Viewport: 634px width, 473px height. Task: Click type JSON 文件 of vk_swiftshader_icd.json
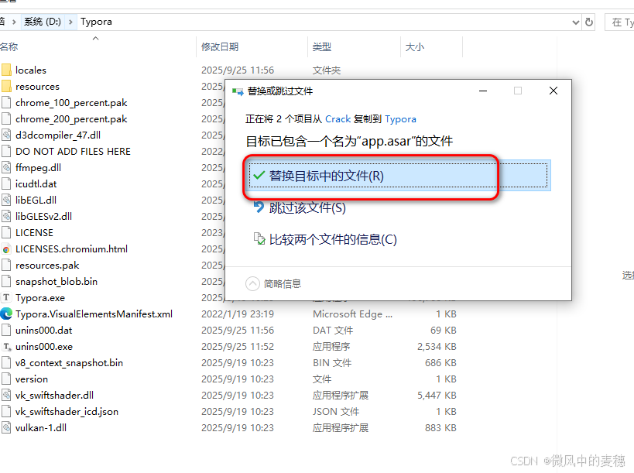click(336, 412)
